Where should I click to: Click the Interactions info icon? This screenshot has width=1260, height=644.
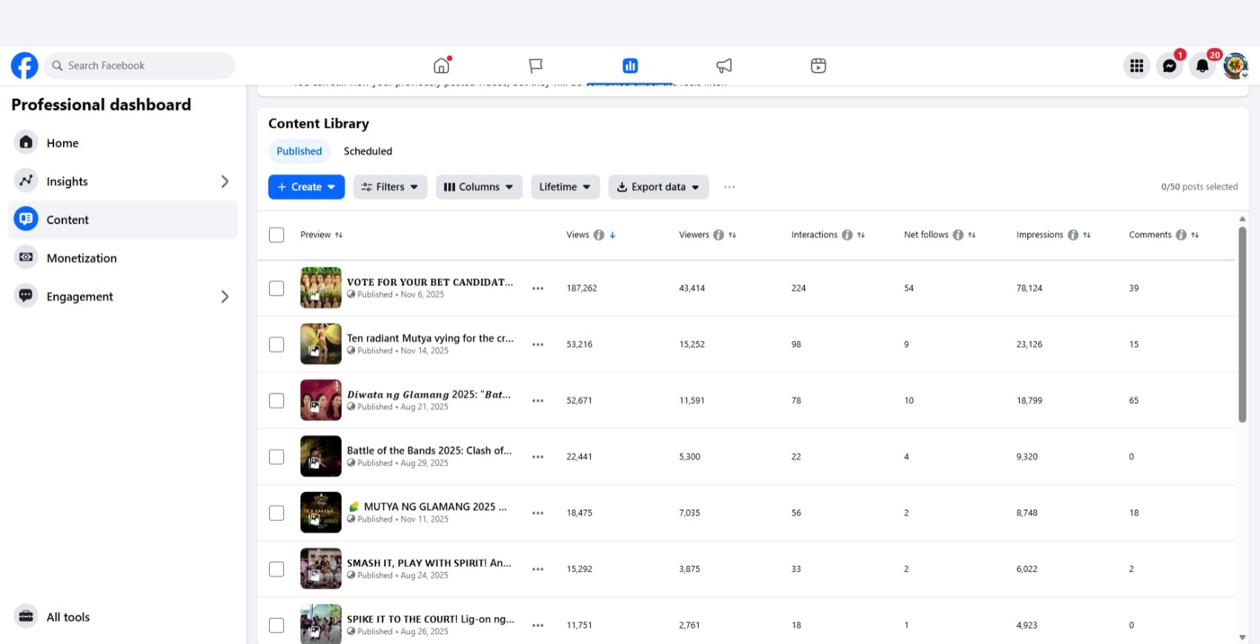coord(847,235)
